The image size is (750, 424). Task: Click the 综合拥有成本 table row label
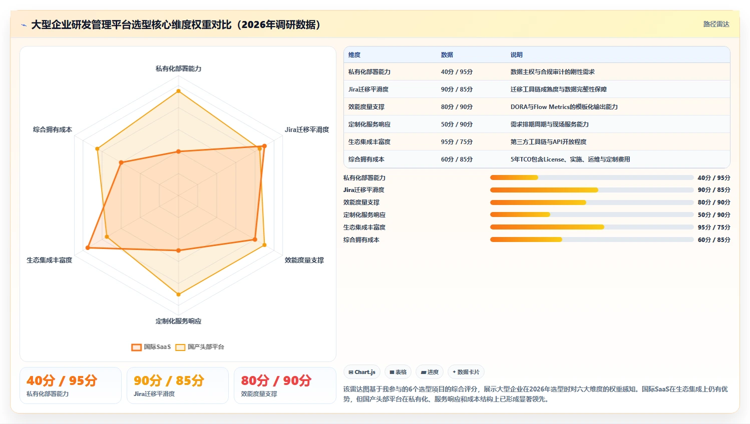(x=366, y=159)
